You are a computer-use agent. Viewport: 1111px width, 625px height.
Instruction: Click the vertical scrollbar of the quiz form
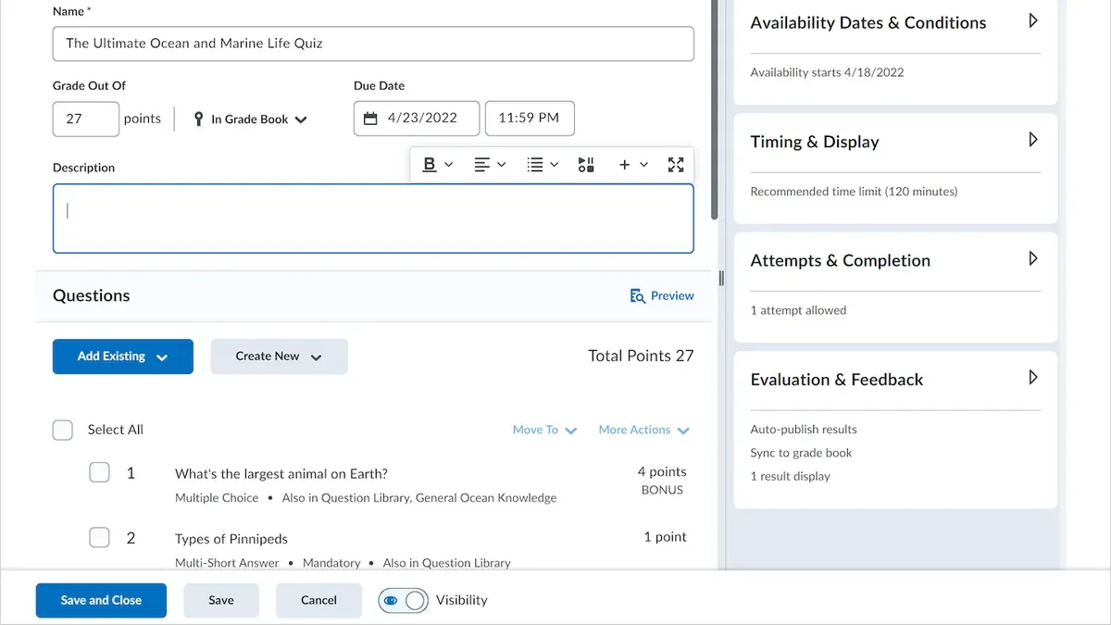pos(715,109)
